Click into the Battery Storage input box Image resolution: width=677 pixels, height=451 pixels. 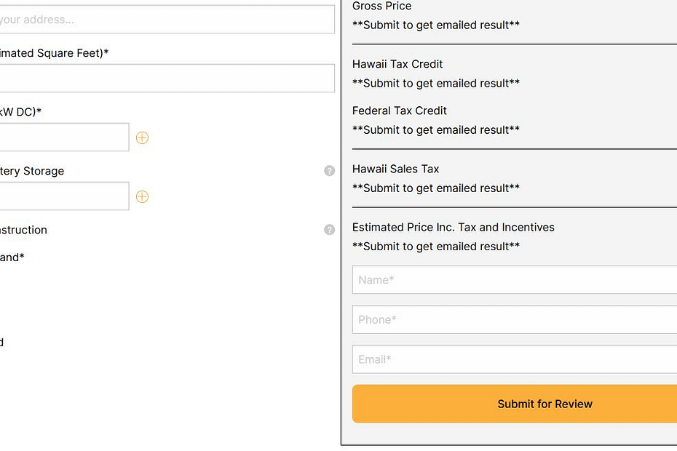(x=63, y=196)
